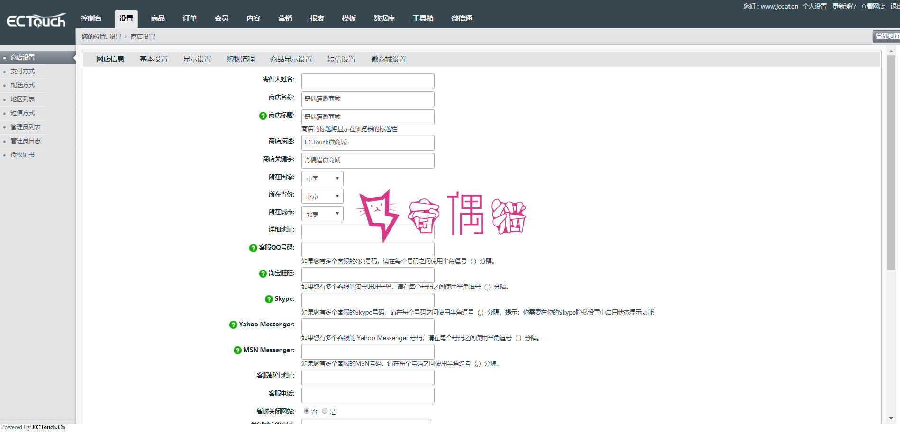The width and height of the screenshot is (900, 433).
Task: Open 支付方式 in the sidebar
Action: (23, 71)
